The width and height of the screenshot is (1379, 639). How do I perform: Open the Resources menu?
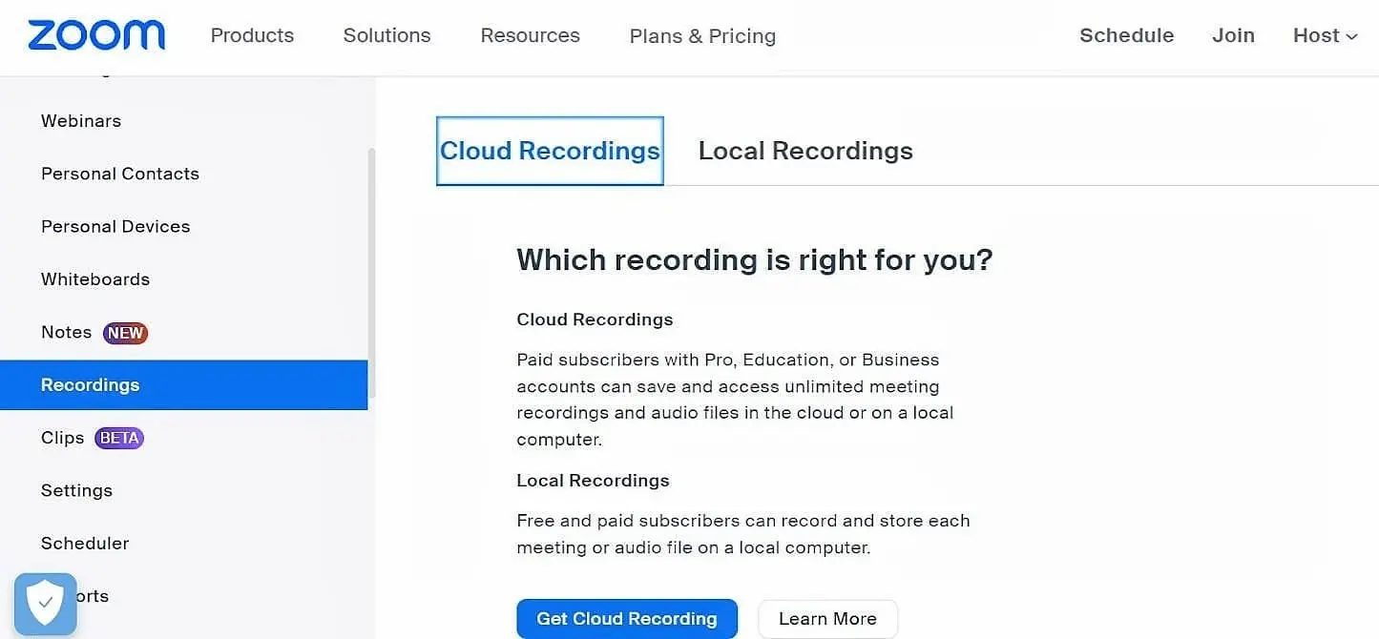click(x=530, y=35)
